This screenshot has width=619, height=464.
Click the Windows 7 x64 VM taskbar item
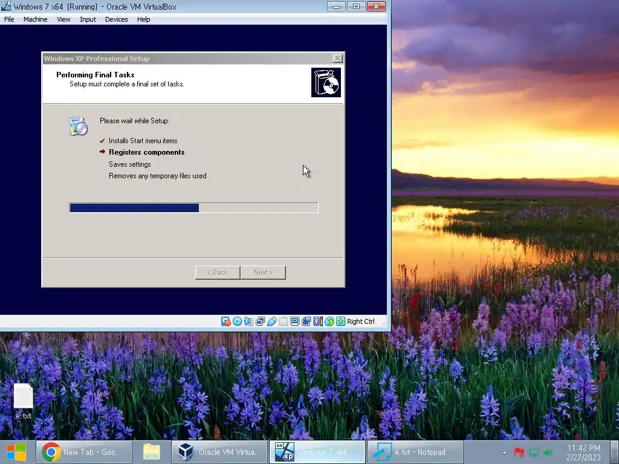click(317, 452)
